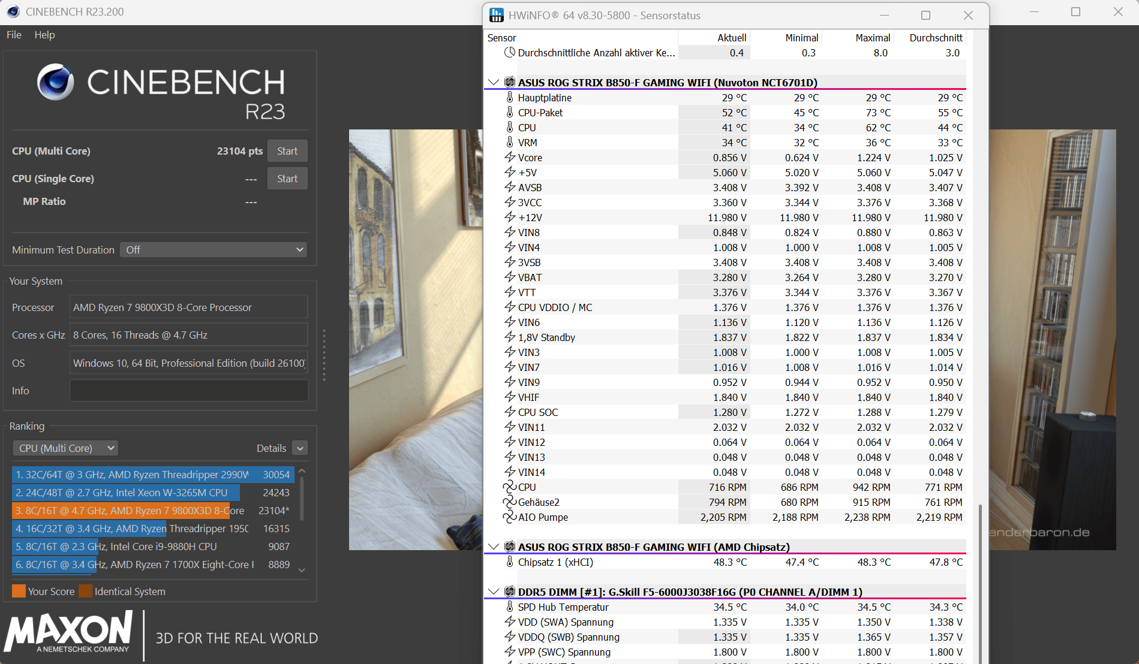Expand the ranking Details dropdown arrow
The height and width of the screenshot is (664, 1139).
[x=300, y=448]
